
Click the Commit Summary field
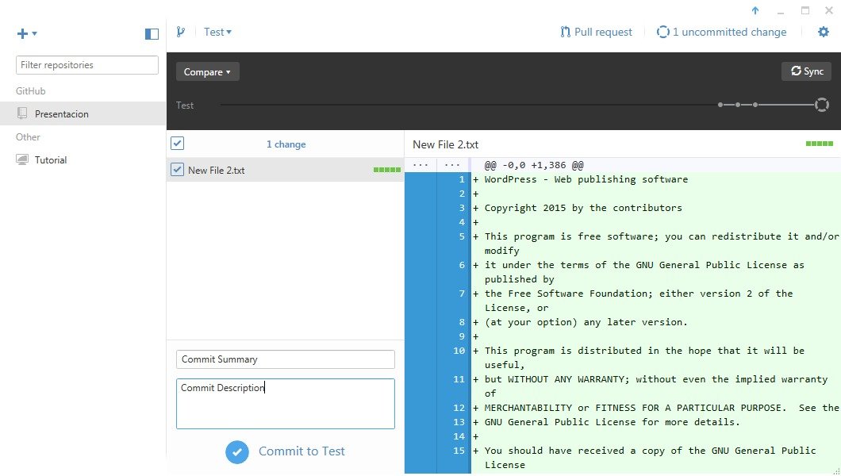286,359
